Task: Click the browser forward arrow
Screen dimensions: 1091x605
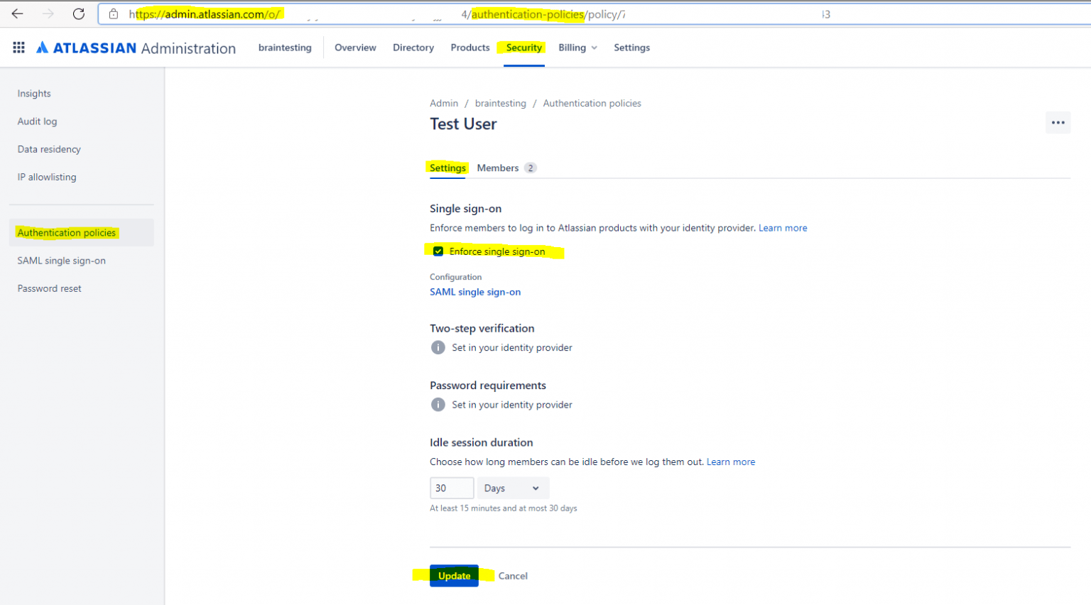Action: [x=47, y=13]
